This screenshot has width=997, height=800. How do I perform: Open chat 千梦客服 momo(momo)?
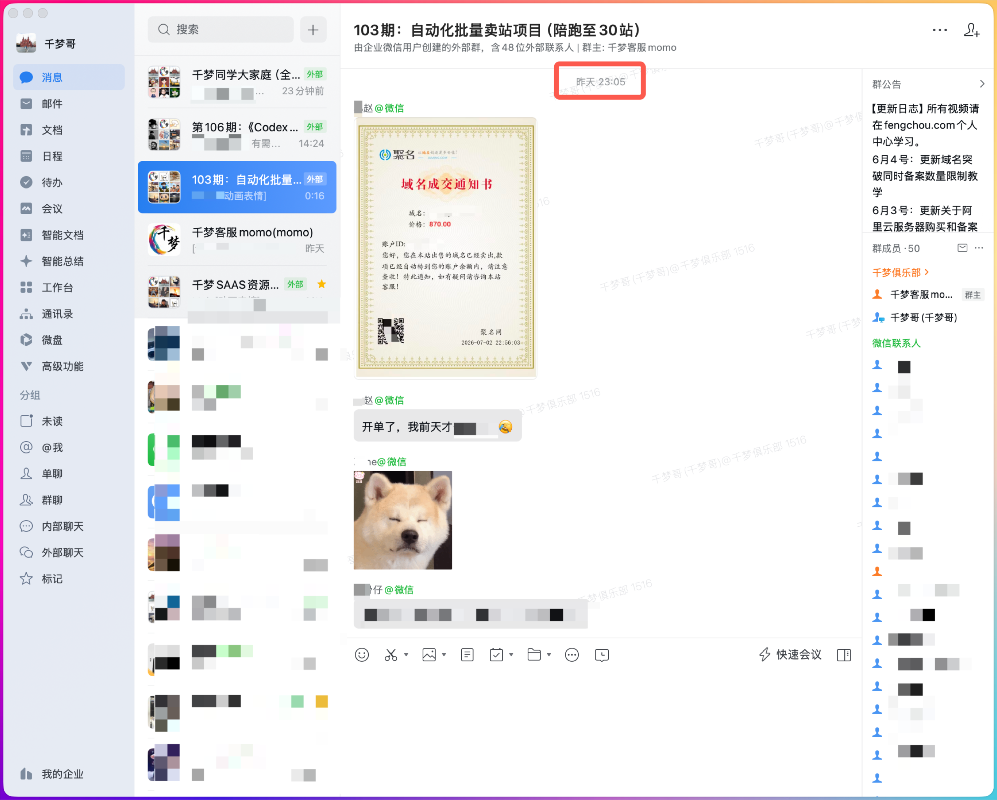tap(237, 240)
